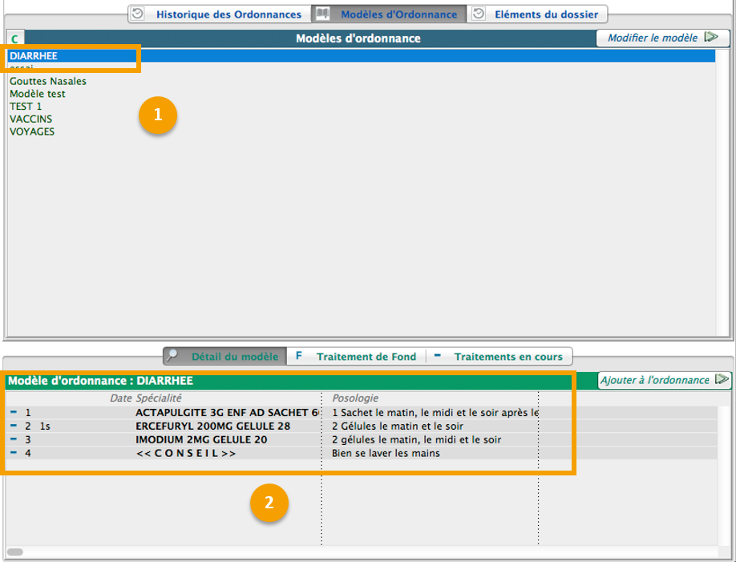Toggle the minus marker on the ERCEFURYL row
736x562 pixels.
[14, 426]
